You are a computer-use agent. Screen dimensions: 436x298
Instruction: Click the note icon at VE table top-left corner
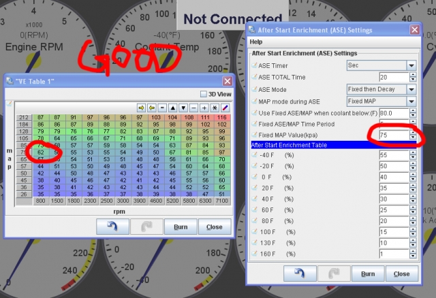point(9,104)
